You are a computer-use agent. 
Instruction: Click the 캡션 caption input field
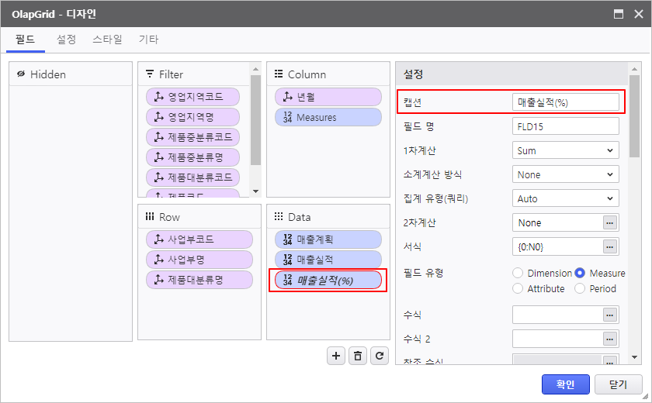pos(566,102)
